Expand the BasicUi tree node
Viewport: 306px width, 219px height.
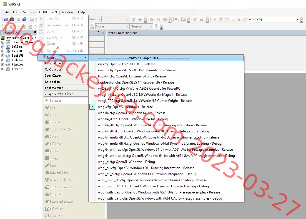tap(2, 56)
